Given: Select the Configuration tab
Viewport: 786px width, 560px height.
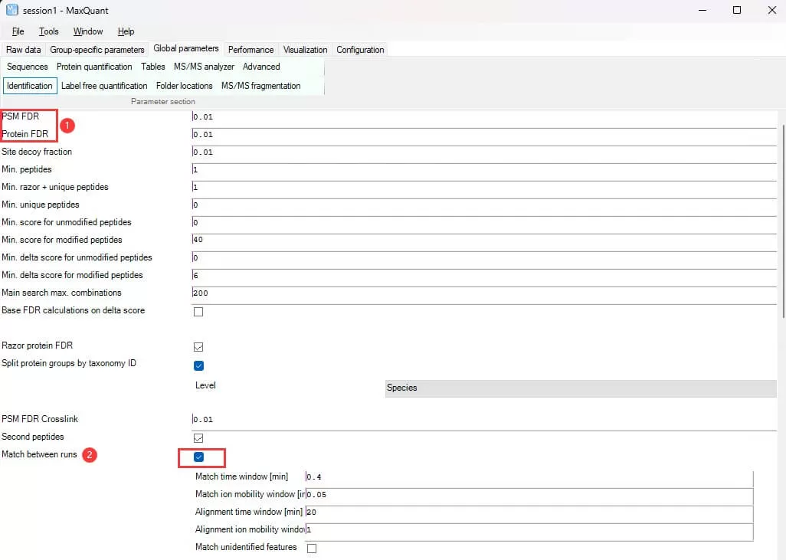Looking at the screenshot, I should [x=360, y=49].
